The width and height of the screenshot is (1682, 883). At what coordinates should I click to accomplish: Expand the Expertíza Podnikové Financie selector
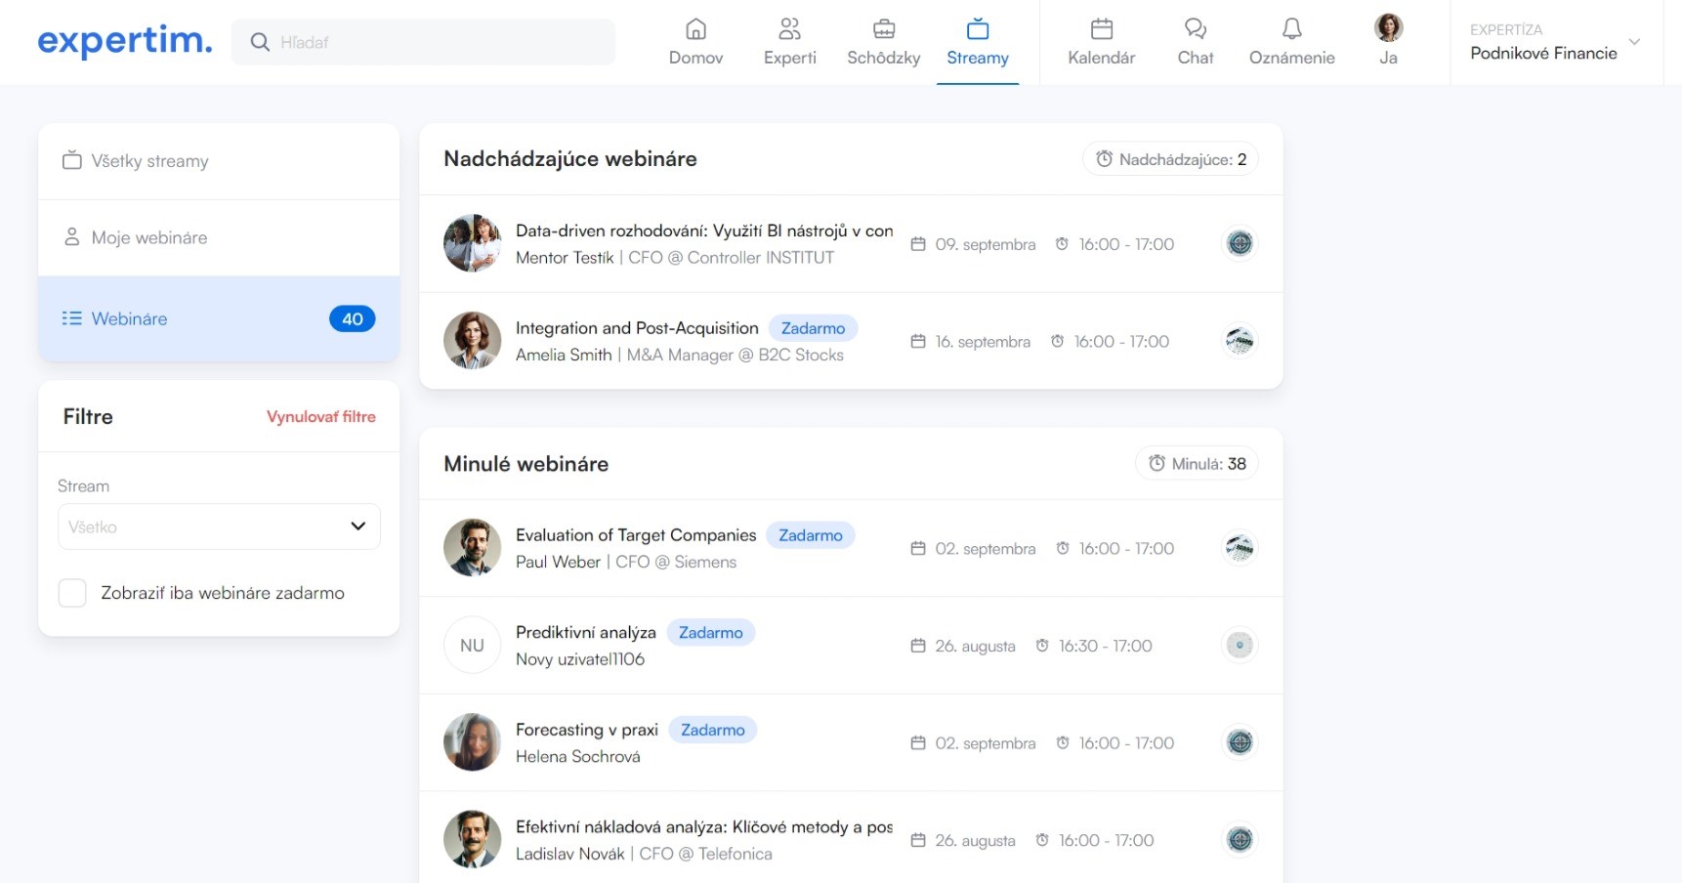point(1633,42)
